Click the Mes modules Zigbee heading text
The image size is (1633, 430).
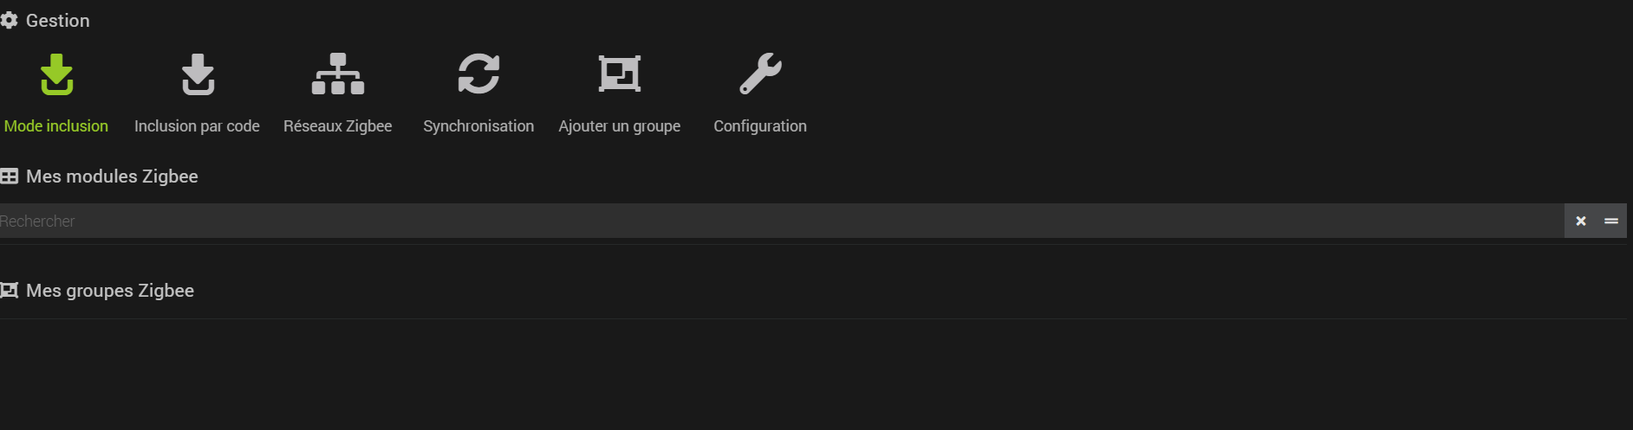pos(112,176)
